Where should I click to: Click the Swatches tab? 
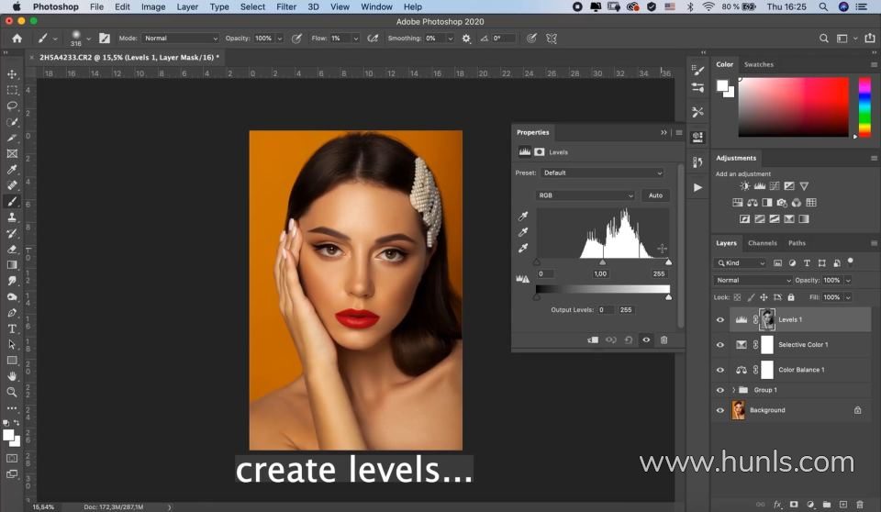pyautogui.click(x=758, y=64)
